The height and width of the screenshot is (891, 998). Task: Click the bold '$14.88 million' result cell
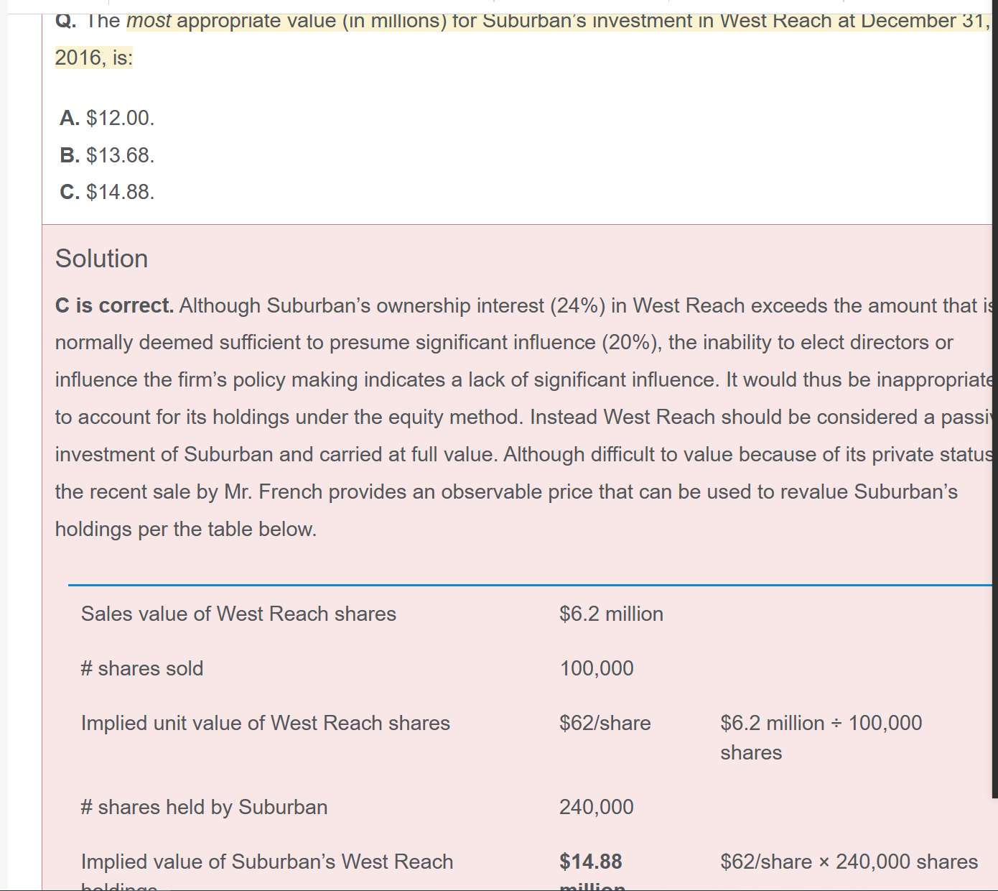pyautogui.click(x=592, y=871)
